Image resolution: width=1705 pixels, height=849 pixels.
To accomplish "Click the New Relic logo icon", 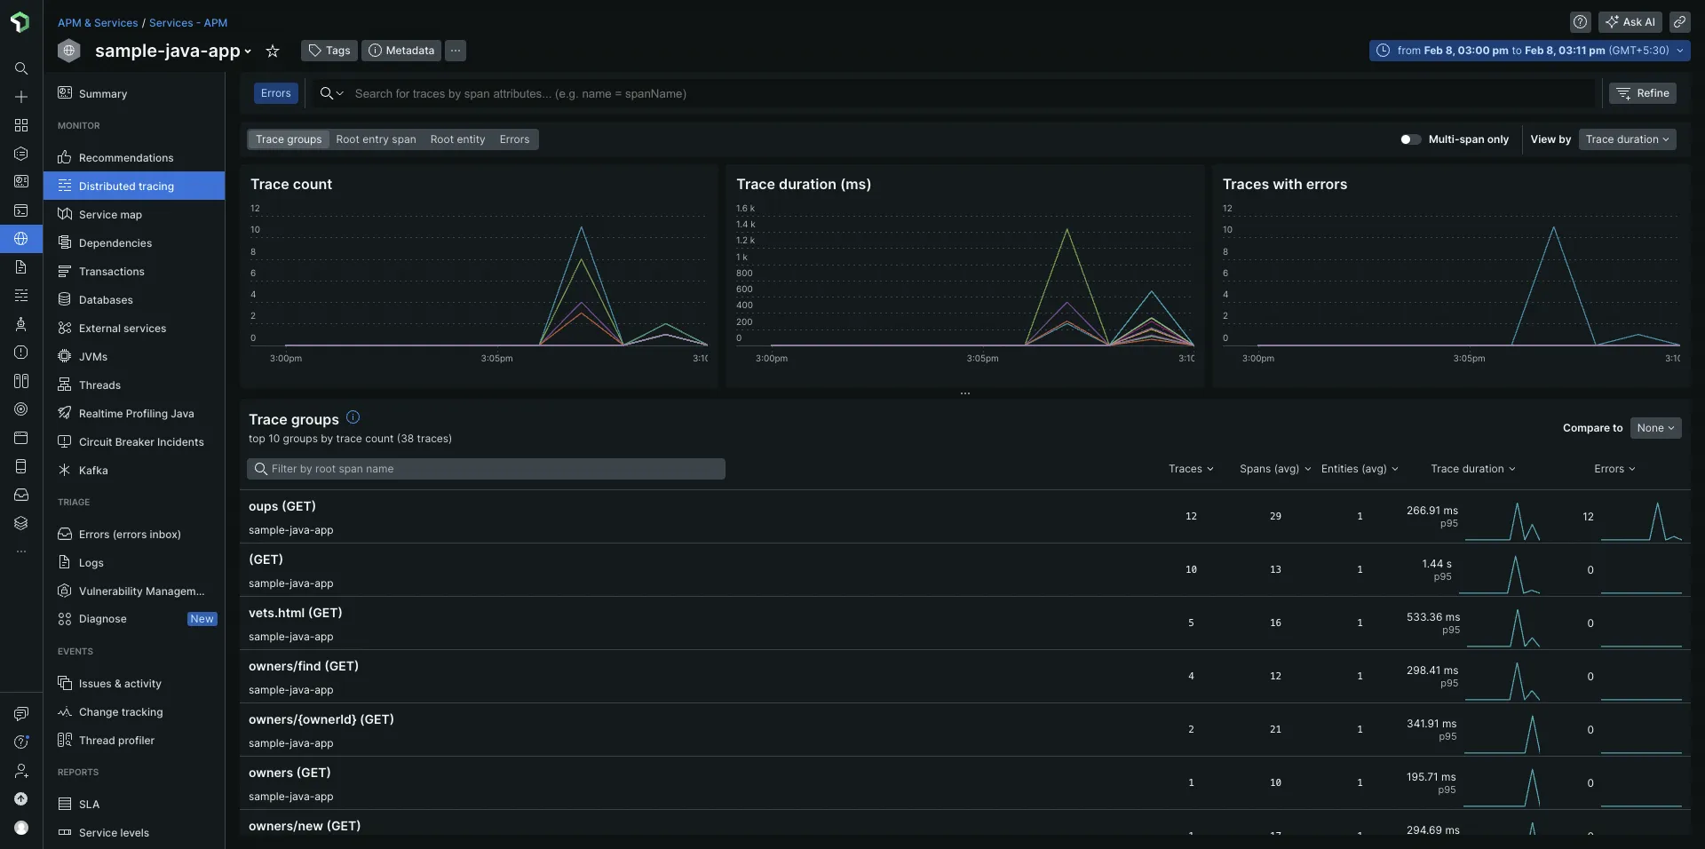I will click(x=20, y=22).
